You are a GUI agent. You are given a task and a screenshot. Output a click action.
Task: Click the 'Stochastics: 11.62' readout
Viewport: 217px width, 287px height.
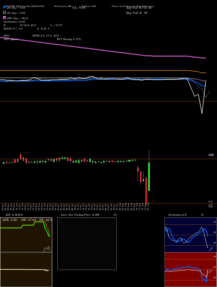[14, 22]
